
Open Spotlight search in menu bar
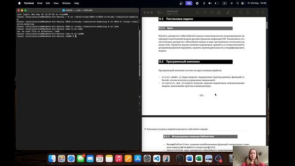237,3
